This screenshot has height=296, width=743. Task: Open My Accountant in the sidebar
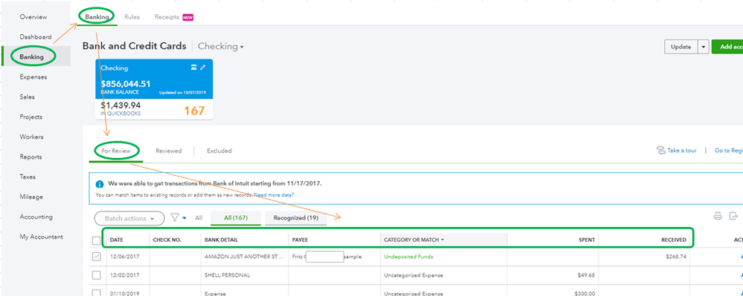pyautogui.click(x=41, y=237)
